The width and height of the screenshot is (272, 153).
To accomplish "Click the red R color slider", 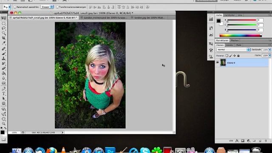I will 242,20.
